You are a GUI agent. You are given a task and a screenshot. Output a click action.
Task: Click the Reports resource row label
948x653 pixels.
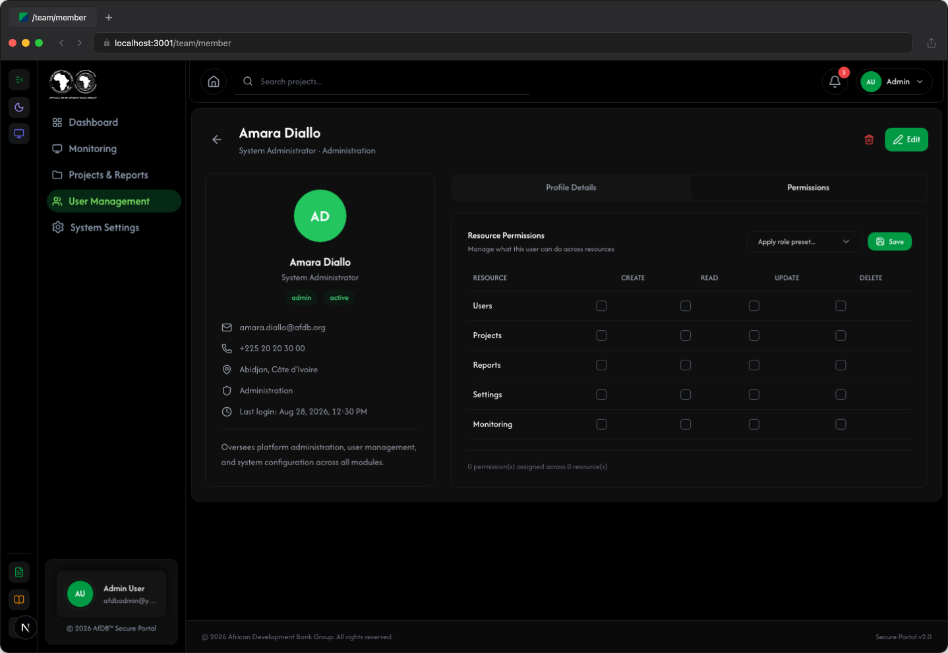(487, 365)
